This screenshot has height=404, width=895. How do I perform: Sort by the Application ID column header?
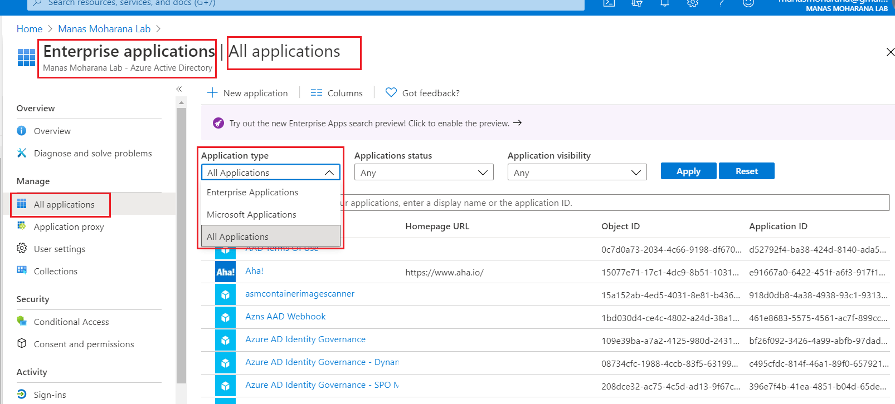click(778, 226)
